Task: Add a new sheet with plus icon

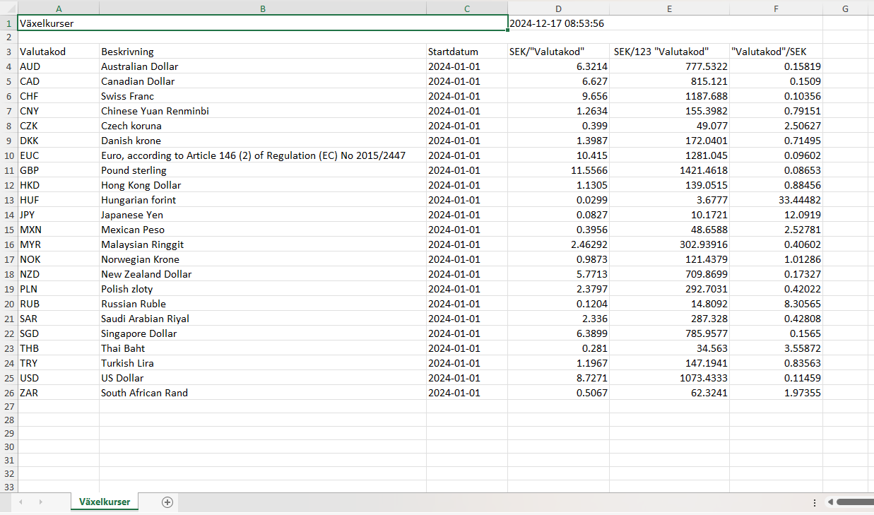Action: pos(167,502)
